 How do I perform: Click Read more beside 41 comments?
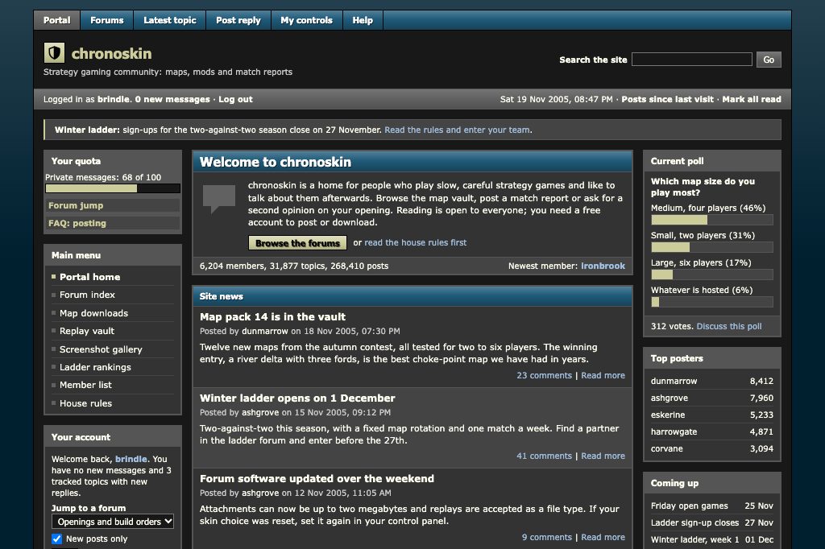click(x=603, y=456)
